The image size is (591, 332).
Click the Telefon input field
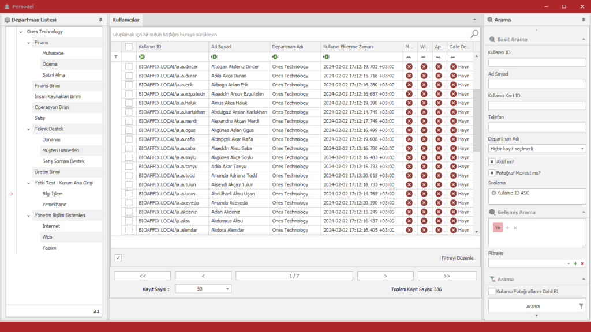[537, 127]
